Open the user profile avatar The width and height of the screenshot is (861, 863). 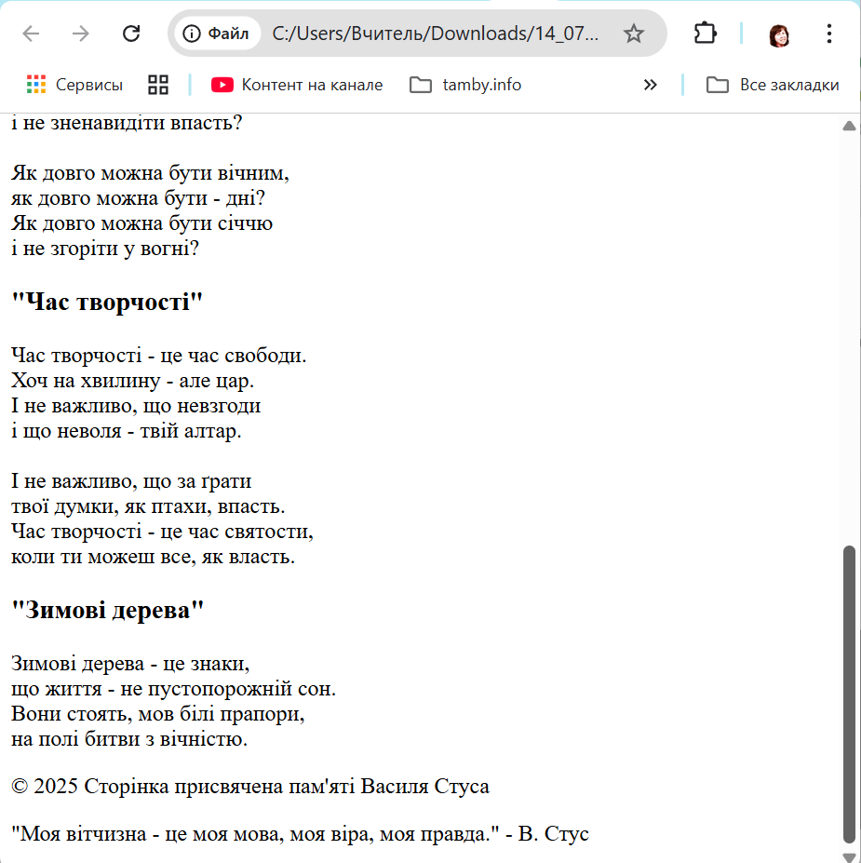[x=779, y=34]
